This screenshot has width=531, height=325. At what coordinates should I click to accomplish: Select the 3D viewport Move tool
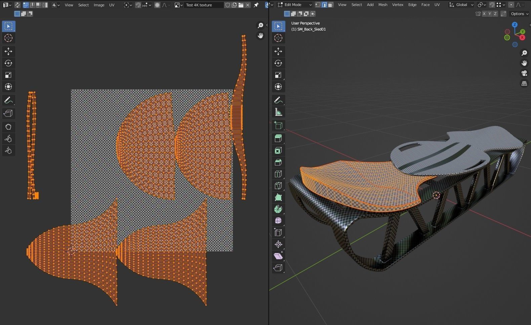(278, 51)
